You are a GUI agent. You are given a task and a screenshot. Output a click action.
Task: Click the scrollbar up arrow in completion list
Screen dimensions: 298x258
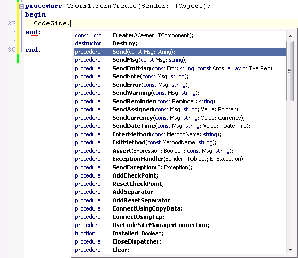pos(290,36)
